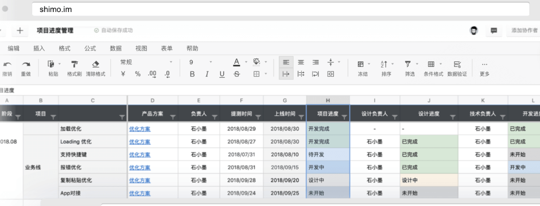Click the Sort (排序) icon
The image size is (540, 206).
point(384,64)
